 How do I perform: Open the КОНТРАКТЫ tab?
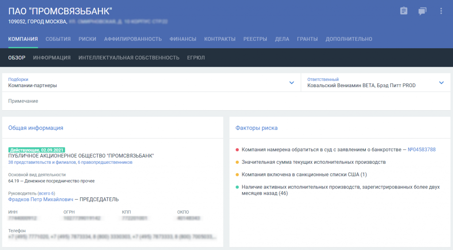[220, 39]
